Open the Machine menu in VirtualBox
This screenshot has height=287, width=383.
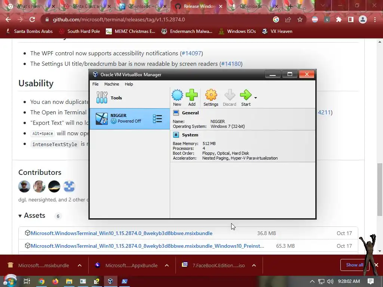[x=111, y=84]
